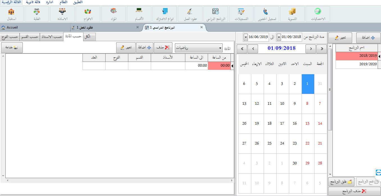This screenshot has height=196, width=381.
Task: Open the 01/09/2018 start date dropdown
Action: [x=279, y=37]
